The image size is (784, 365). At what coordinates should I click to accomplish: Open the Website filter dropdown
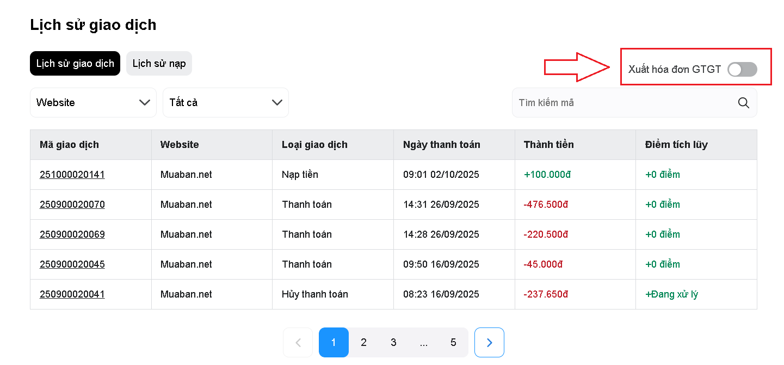point(93,102)
